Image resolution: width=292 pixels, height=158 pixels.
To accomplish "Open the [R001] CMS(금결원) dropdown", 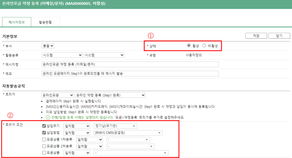I will point(128,133).
